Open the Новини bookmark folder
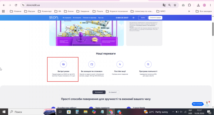The width and height of the screenshot is (214, 115). click(16, 11)
